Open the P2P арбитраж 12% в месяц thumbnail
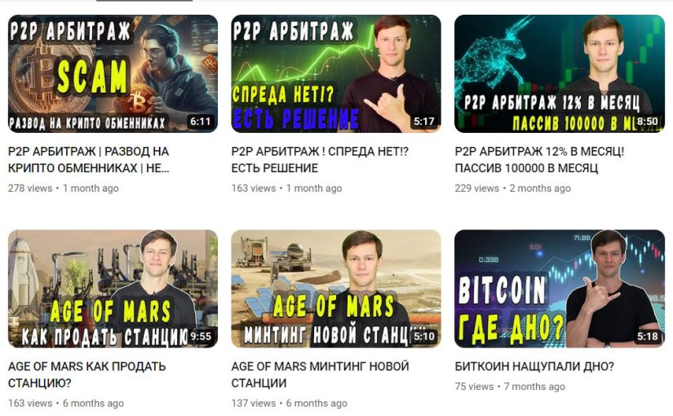 pos(560,74)
